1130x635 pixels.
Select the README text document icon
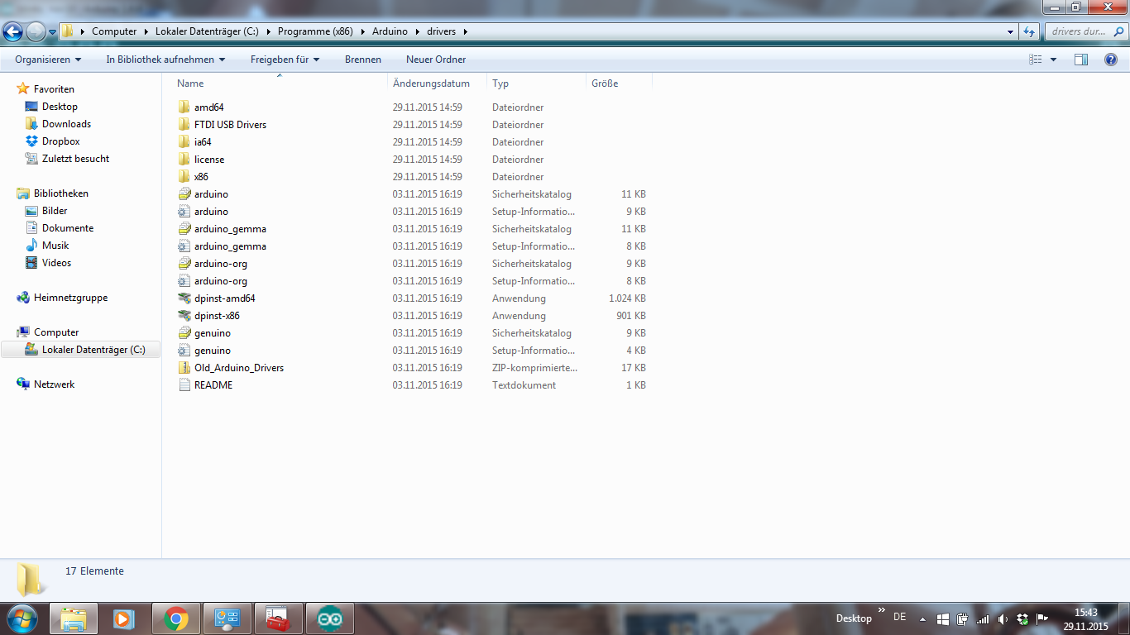click(184, 385)
